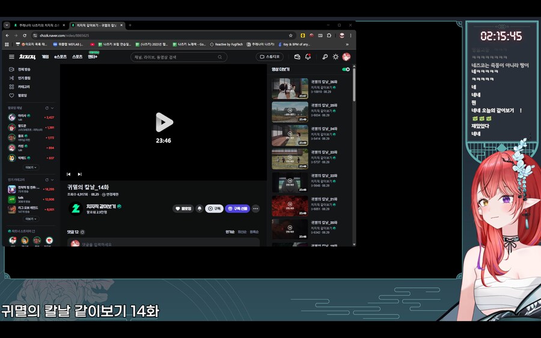Collapse the 팔로잉 채널 section chevron

[x=52, y=108]
